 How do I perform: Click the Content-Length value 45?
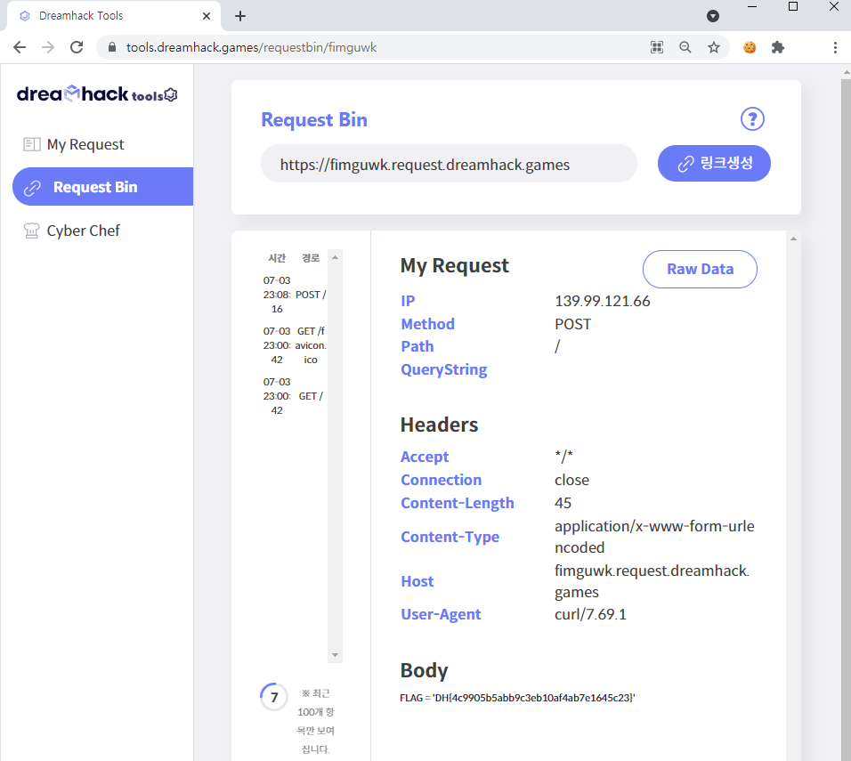click(x=563, y=503)
